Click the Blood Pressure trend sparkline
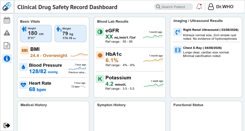 [77, 68]
